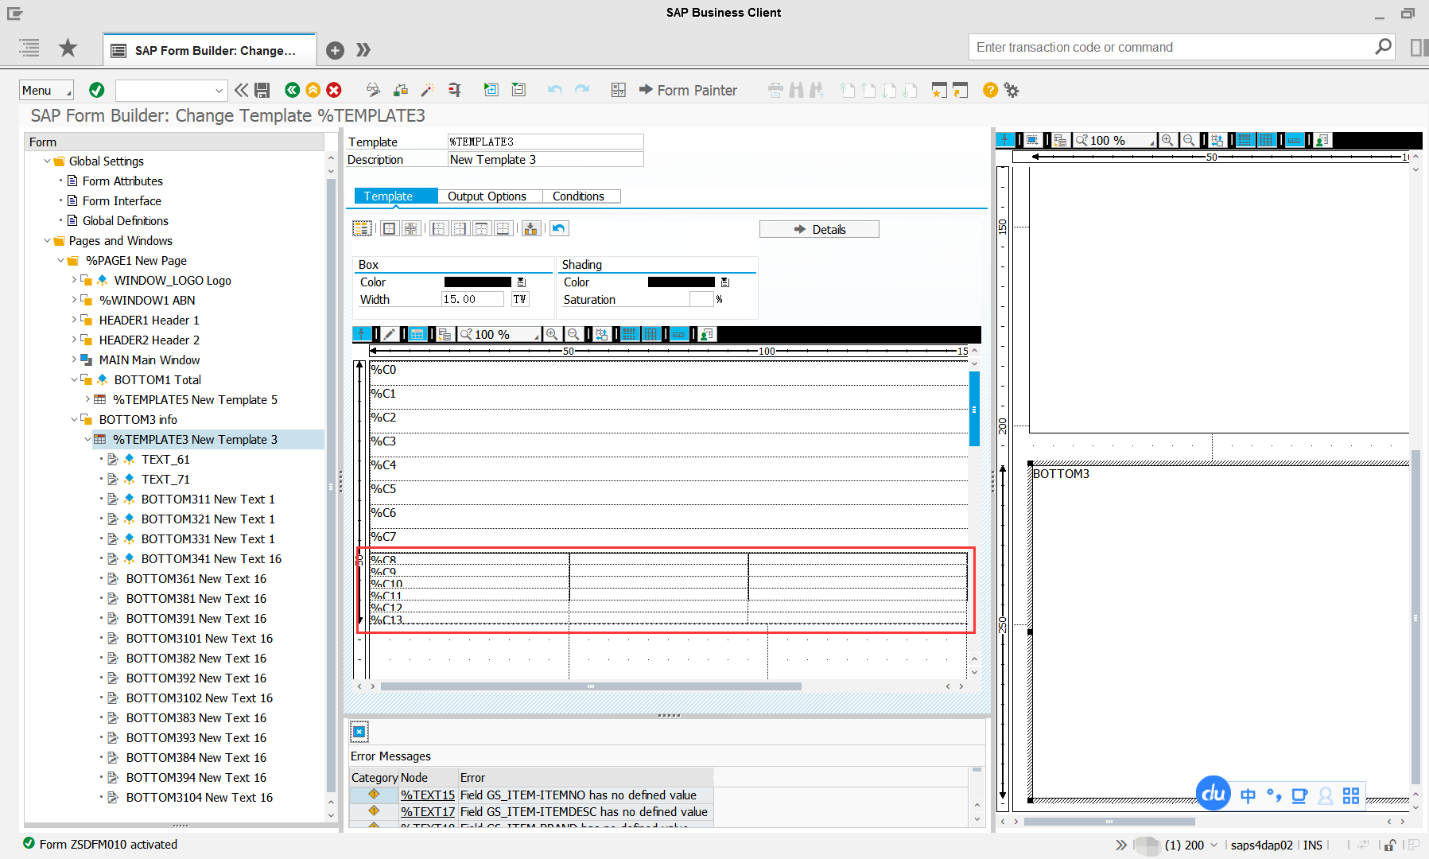
Task: Expand %TEMPLATE5 New Template 5 node
Action: point(87,399)
